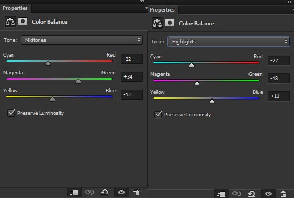Click the Color Balance scales icon in Highlights panel
This screenshot has height=198, width=294.
click(x=157, y=23)
